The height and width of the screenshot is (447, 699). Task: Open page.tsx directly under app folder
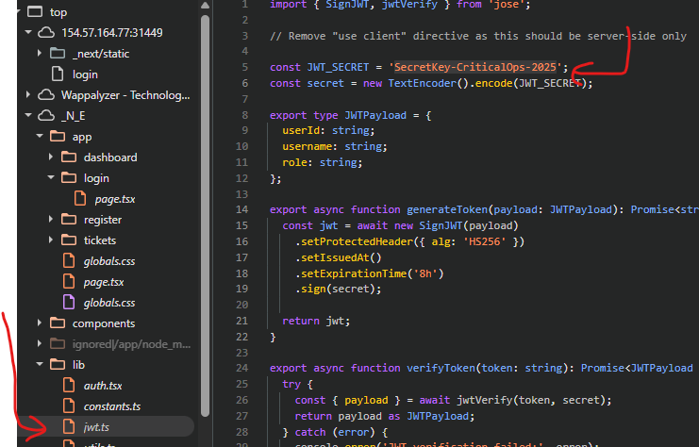[104, 282]
